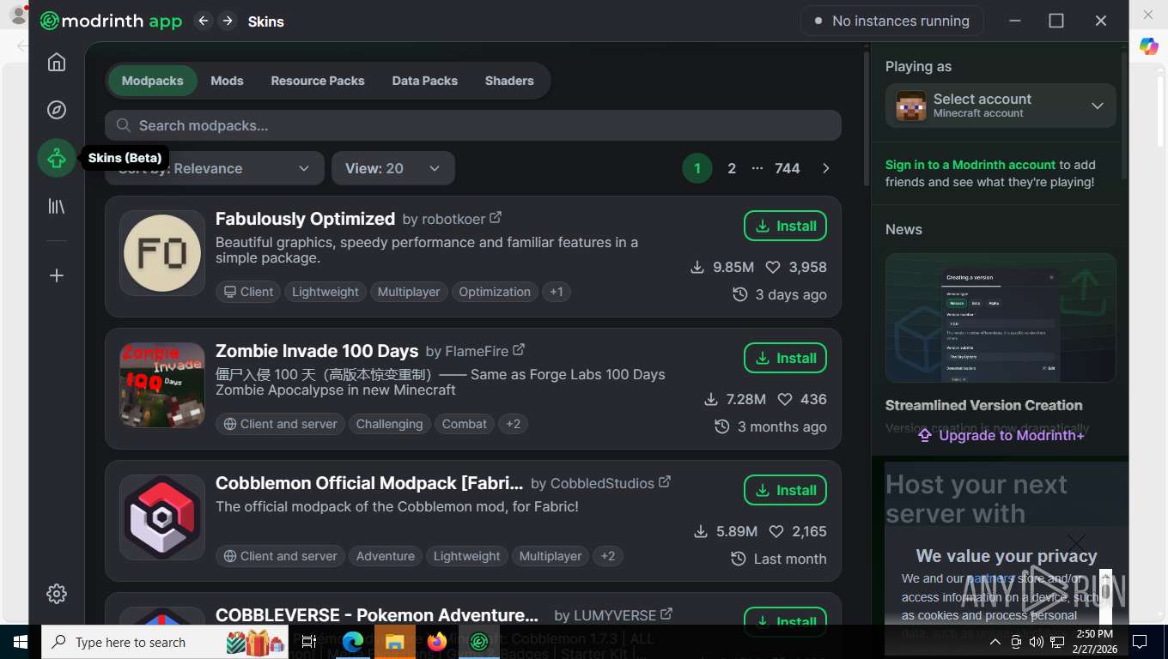Viewport: 1168px width, 659px height.
Task: Expand the View: 20 dropdown
Action: click(393, 168)
